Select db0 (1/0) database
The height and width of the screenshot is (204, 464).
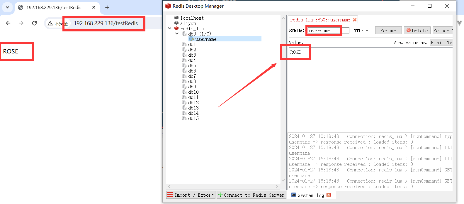point(200,34)
